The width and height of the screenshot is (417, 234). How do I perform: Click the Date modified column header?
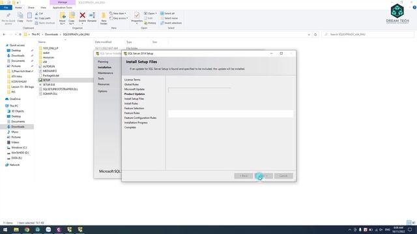(103, 42)
